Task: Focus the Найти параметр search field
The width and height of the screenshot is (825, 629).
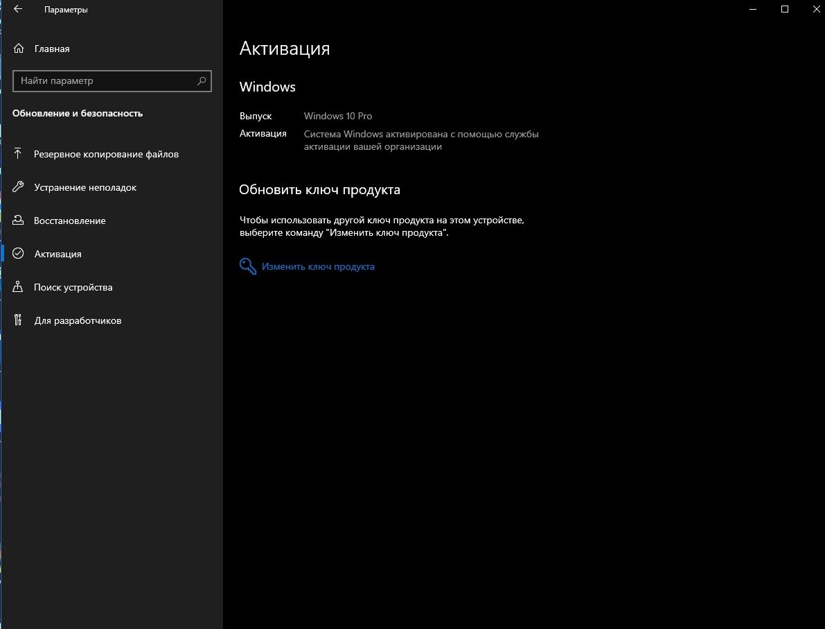Action: click(112, 81)
